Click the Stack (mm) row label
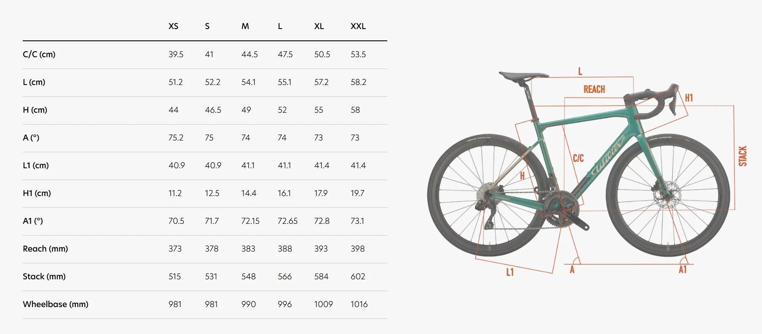Image resolution: width=762 pixels, height=334 pixels. coord(44,276)
